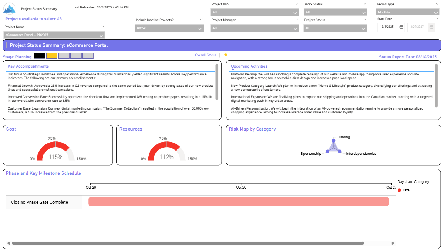Collapse the Start Date slicer chevron
This screenshot has width=441, height=249.
point(437,18)
